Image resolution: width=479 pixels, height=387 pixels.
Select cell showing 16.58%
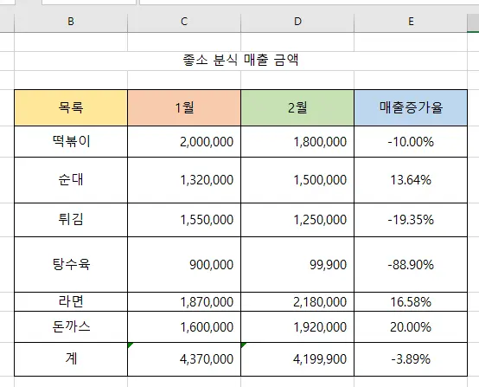(x=411, y=301)
